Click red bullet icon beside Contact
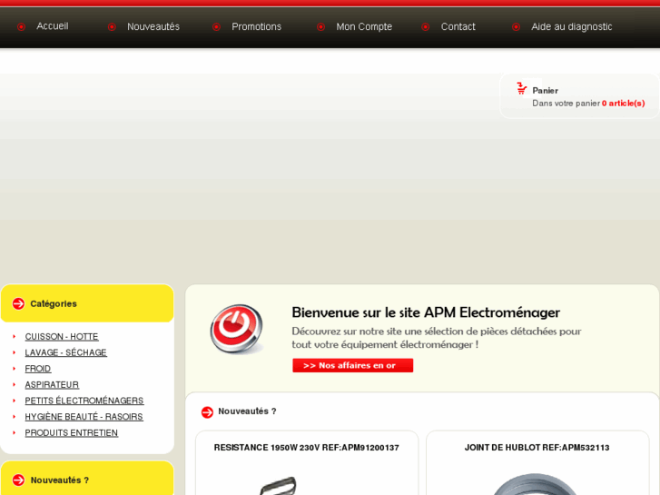The height and width of the screenshot is (495, 660). click(425, 27)
